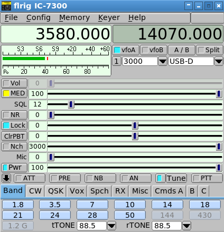The width and height of the screenshot is (224, 232).
Task: Click the down-arrow collapse icon beside ATT
Action: pos(6,178)
